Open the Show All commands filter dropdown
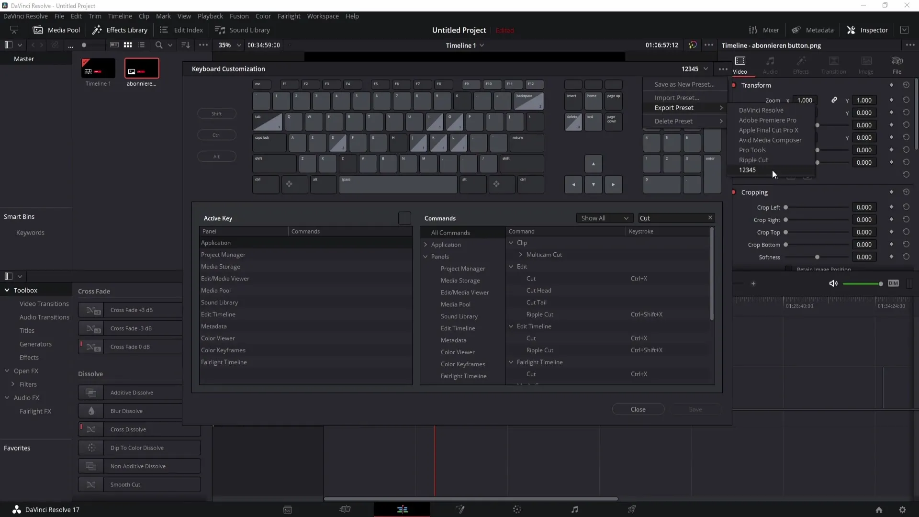The width and height of the screenshot is (919, 517). (x=605, y=218)
